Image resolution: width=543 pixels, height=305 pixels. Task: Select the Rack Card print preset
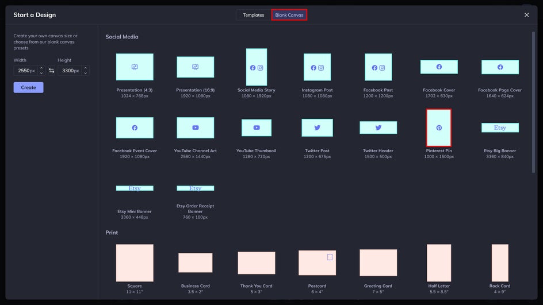coord(500,263)
